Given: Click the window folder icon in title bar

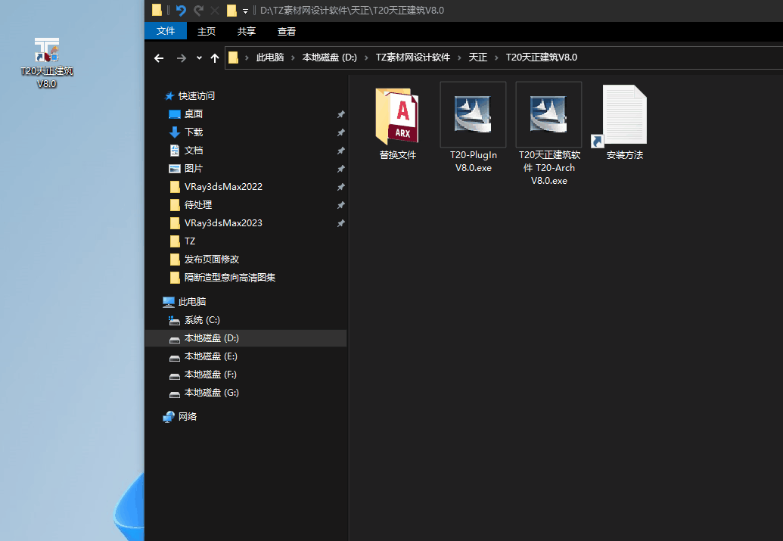Looking at the screenshot, I should [x=157, y=10].
